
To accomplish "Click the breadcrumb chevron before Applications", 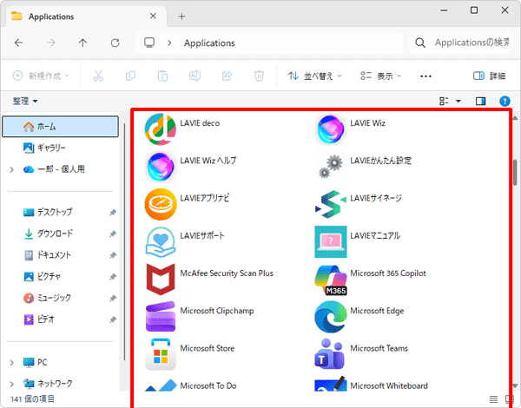I will [x=169, y=43].
